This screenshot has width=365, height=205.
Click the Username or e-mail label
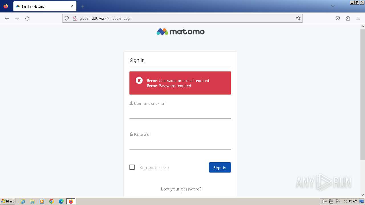click(150, 103)
